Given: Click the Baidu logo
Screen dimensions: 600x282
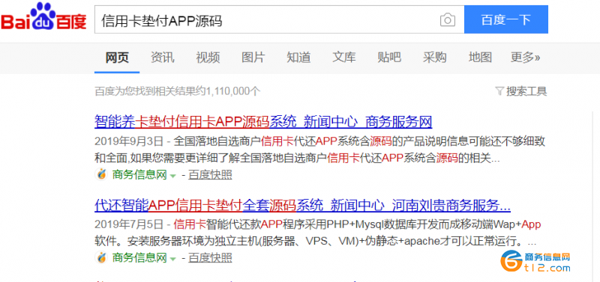Looking at the screenshot, I should pyautogui.click(x=43, y=16).
